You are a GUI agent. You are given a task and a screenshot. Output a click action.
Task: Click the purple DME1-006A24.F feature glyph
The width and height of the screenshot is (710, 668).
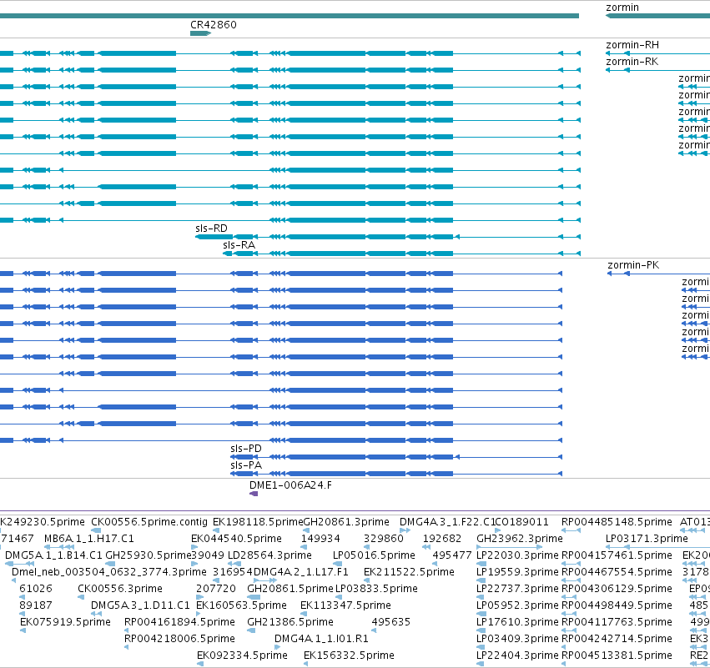pos(254,494)
